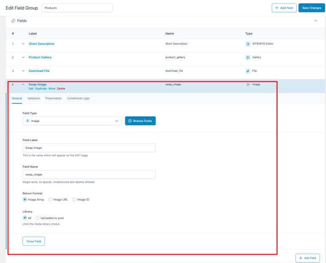
Task: Choose Image ID return format
Action: coord(74,199)
